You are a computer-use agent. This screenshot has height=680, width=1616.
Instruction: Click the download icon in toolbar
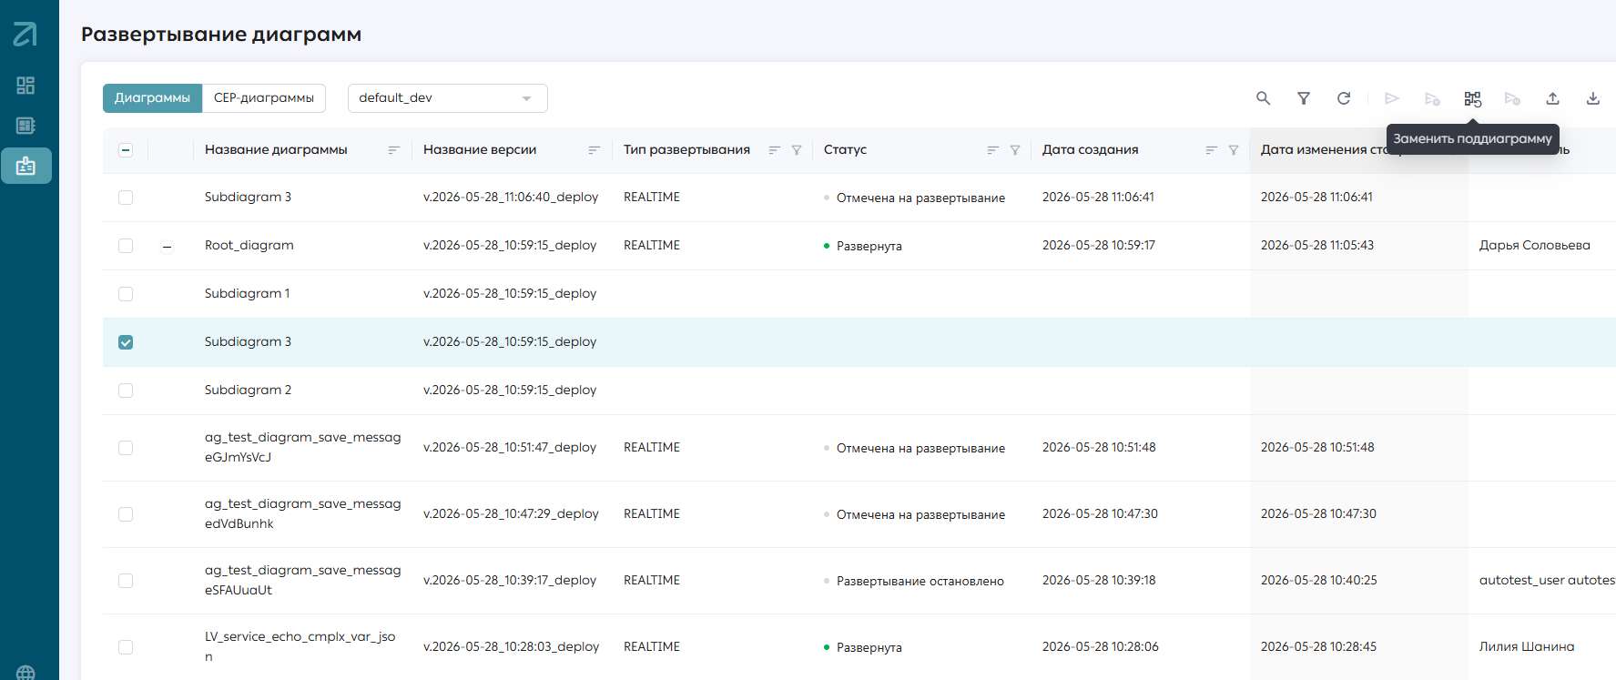tap(1593, 98)
